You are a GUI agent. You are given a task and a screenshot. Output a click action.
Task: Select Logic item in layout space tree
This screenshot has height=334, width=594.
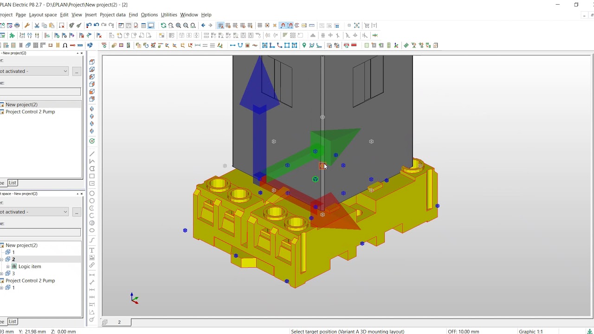[30, 266]
